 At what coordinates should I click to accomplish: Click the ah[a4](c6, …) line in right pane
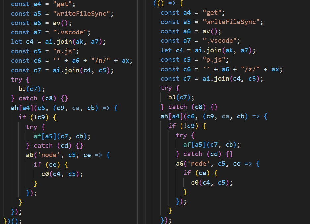point(214,116)
